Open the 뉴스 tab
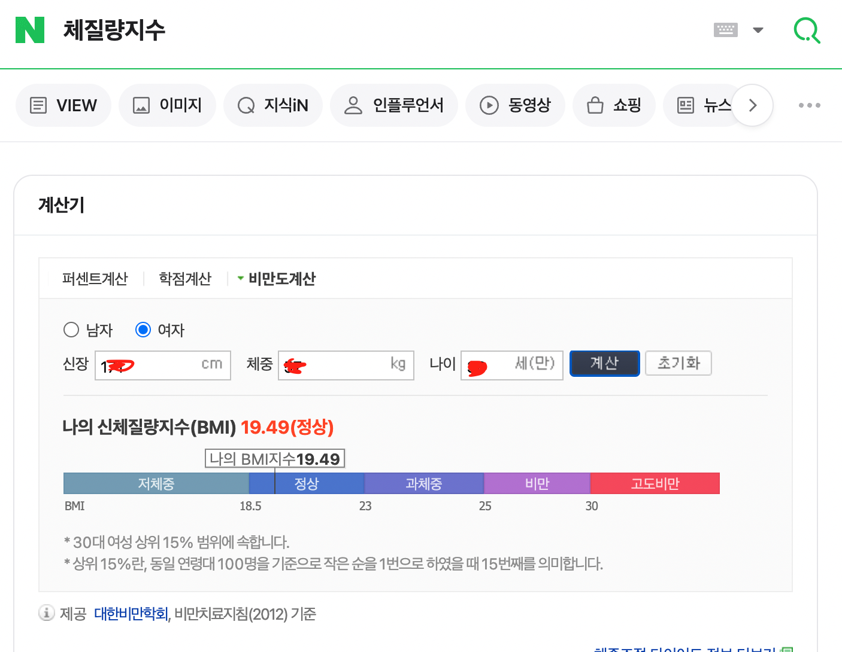Viewport: 842px width, 652px height. [698, 105]
